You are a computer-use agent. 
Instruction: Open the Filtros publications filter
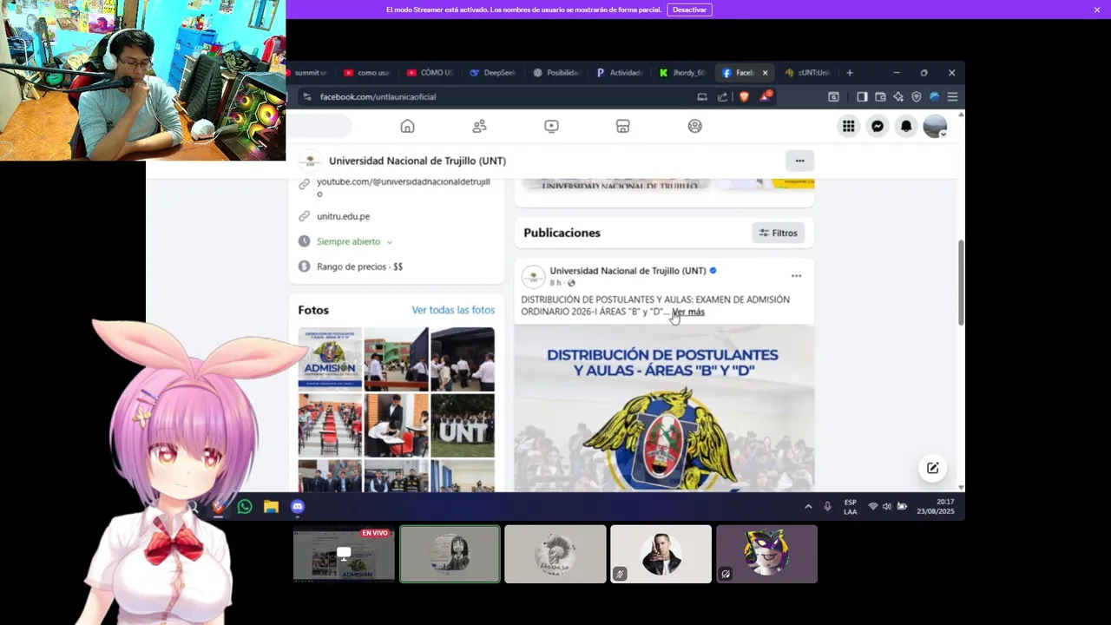point(778,233)
